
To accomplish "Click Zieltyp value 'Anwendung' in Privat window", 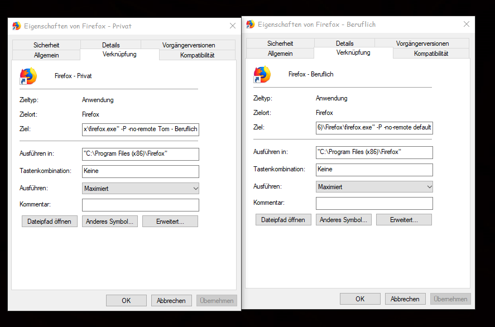I will [98, 100].
